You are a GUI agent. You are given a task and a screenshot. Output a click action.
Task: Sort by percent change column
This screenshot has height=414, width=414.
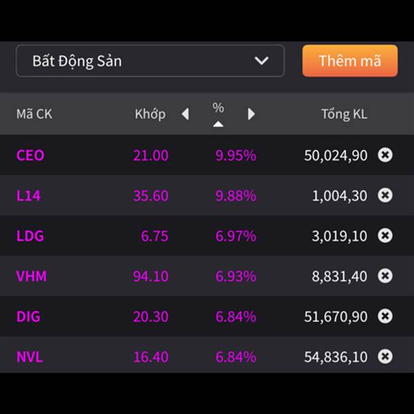(218, 114)
